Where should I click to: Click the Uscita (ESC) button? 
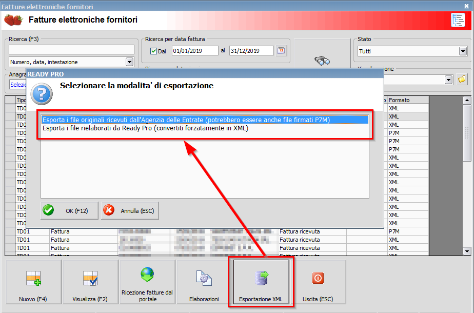coord(318,282)
